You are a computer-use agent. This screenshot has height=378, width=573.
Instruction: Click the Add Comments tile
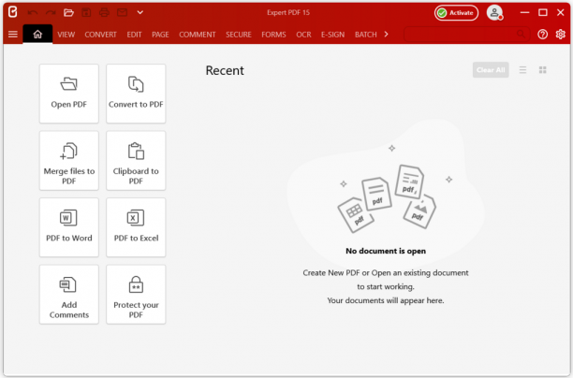(69, 295)
